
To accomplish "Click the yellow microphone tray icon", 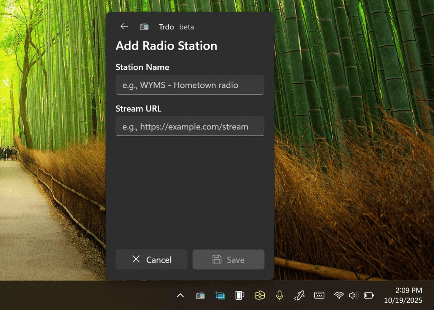I will click(x=279, y=296).
